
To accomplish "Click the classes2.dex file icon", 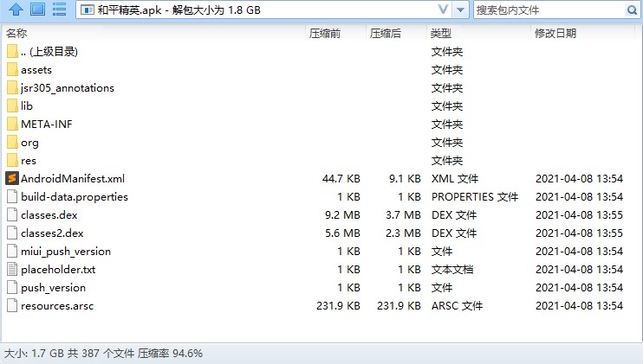I will tap(12, 233).
